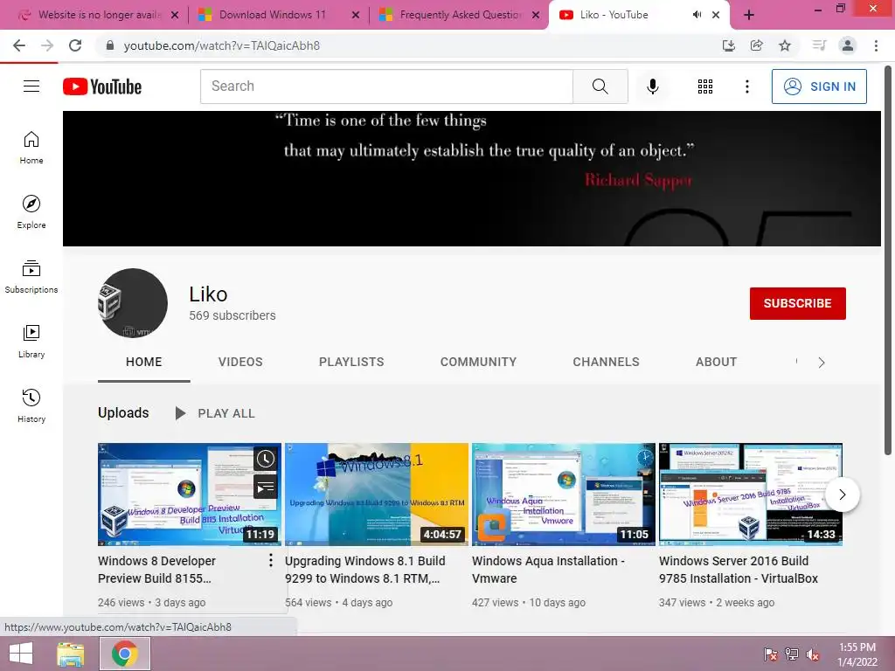The height and width of the screenshot is (671, 895).
Task: Show next uploads with carousel arrow
Action: 842,495
